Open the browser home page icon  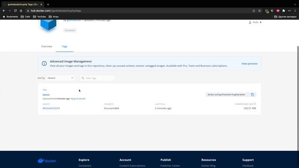(x=21, y=11)
